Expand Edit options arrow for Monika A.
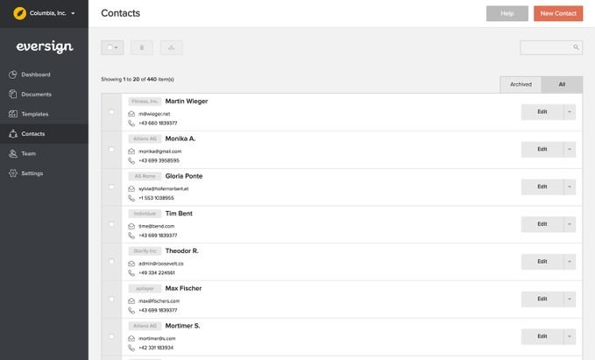This screenshot has width=595, height=360. point(570,149)
